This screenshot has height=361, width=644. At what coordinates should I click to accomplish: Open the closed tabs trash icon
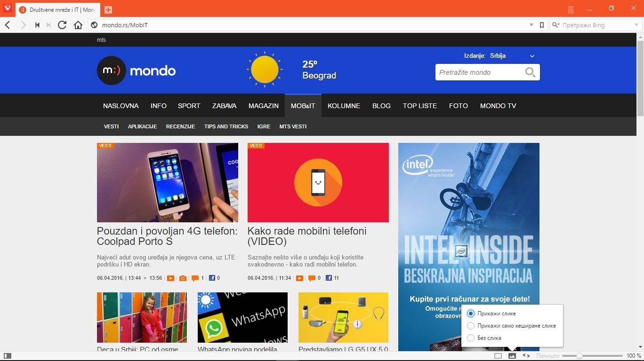(x=571, y=9)
